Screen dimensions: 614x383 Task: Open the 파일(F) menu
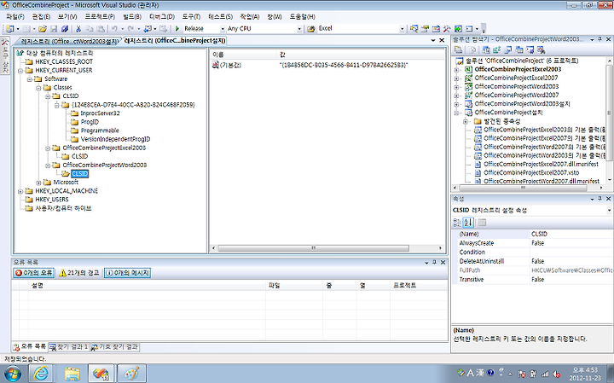15,17
